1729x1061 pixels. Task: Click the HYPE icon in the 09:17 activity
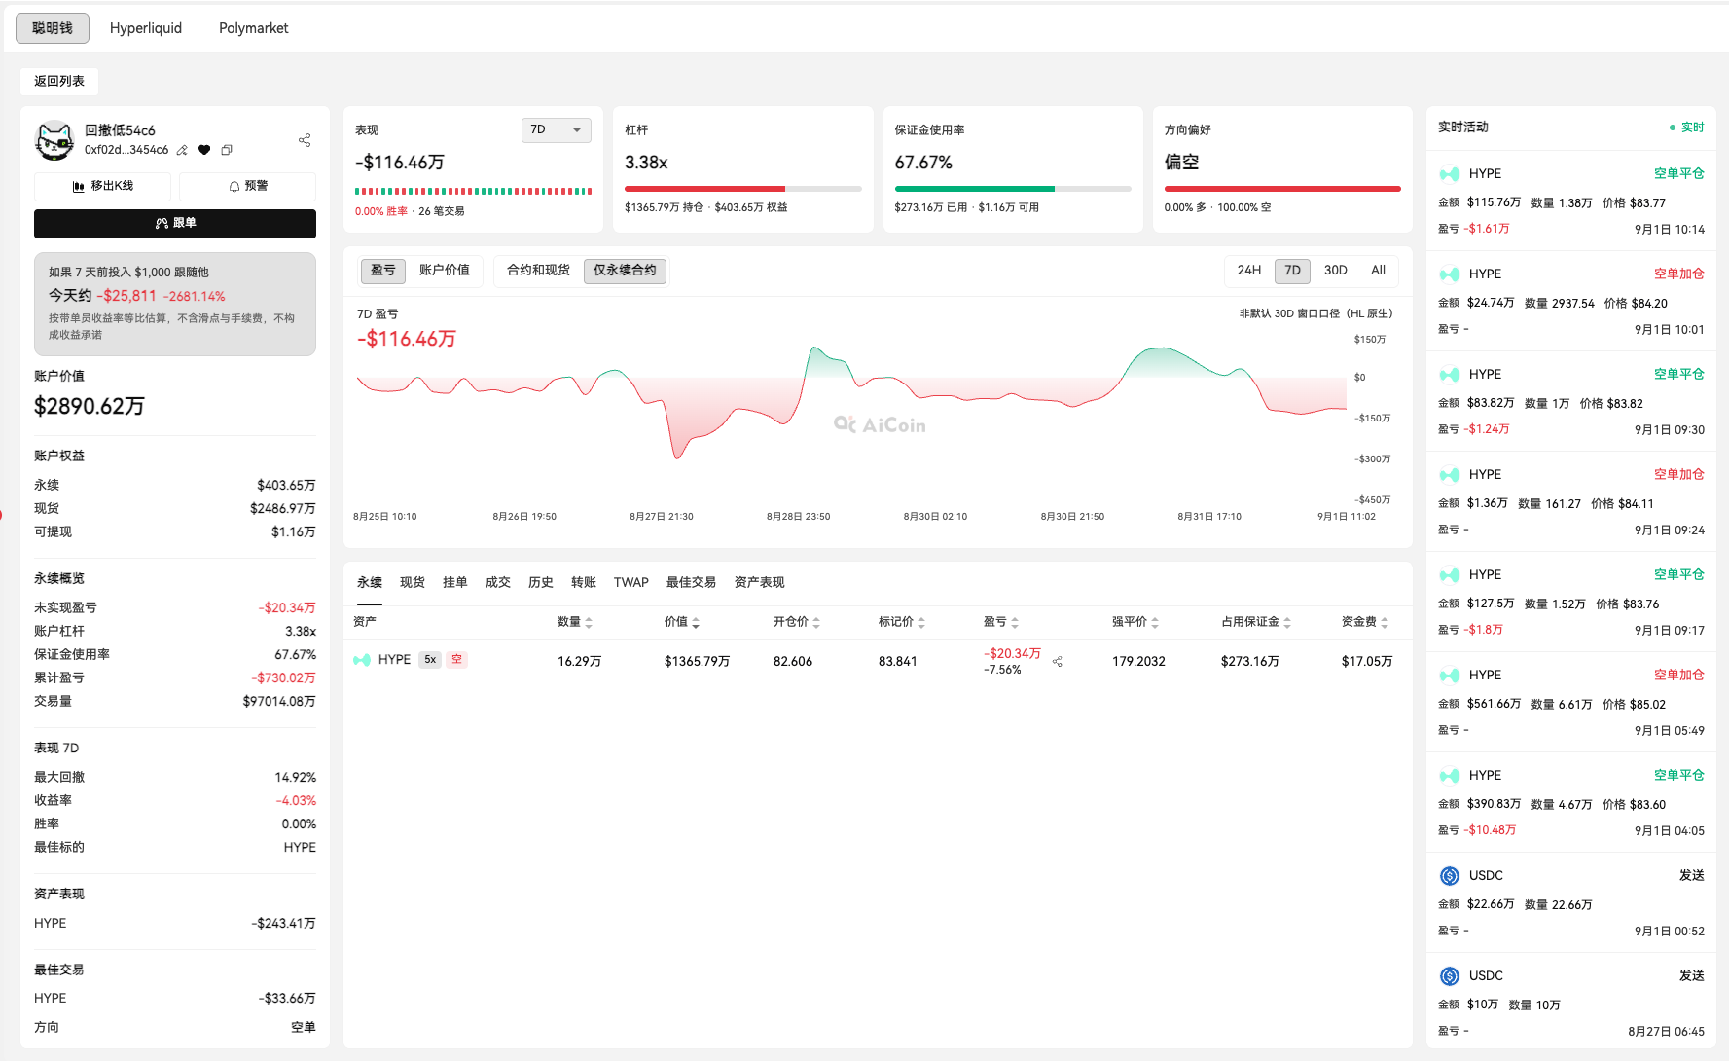pos(1450,575)
